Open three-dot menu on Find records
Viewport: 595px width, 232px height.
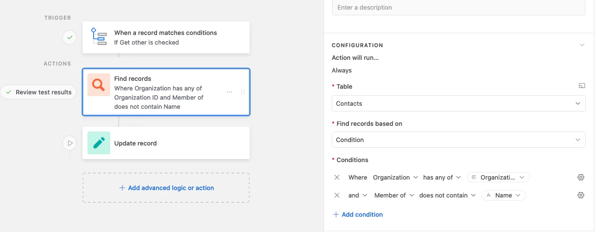pyautogui.click(x=229, y=92)
